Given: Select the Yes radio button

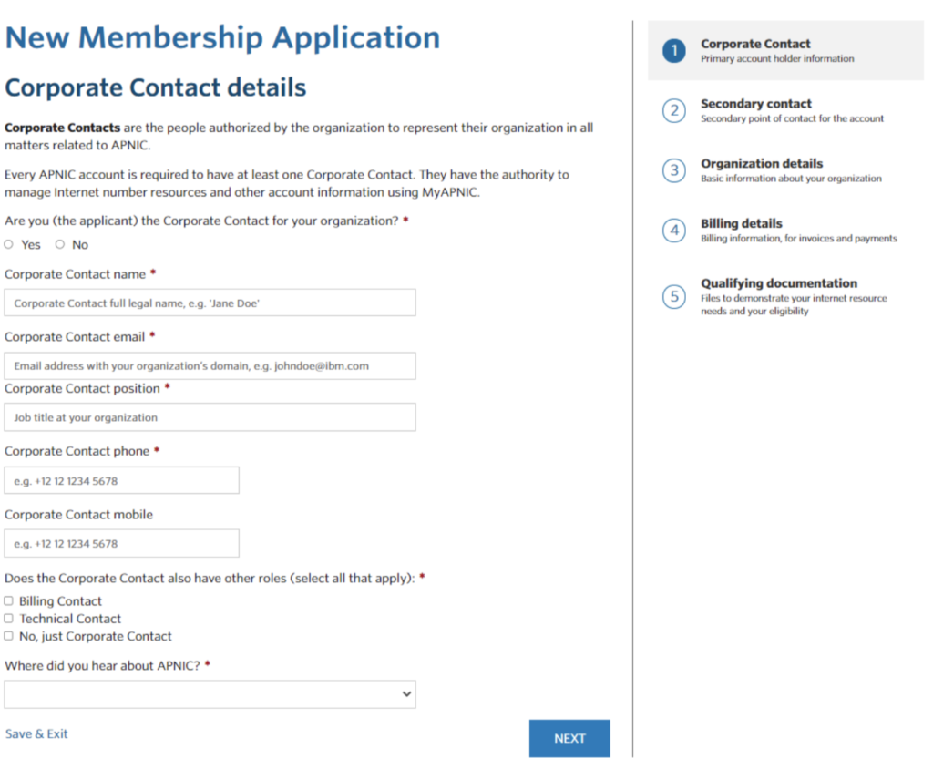Looking at the screenshot, I should tap(9, 244).
